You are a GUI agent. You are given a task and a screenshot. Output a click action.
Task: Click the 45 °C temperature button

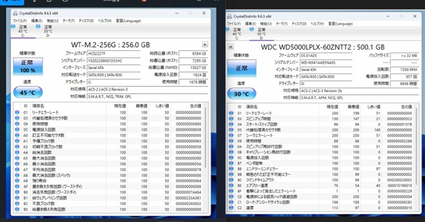(28, 93)
